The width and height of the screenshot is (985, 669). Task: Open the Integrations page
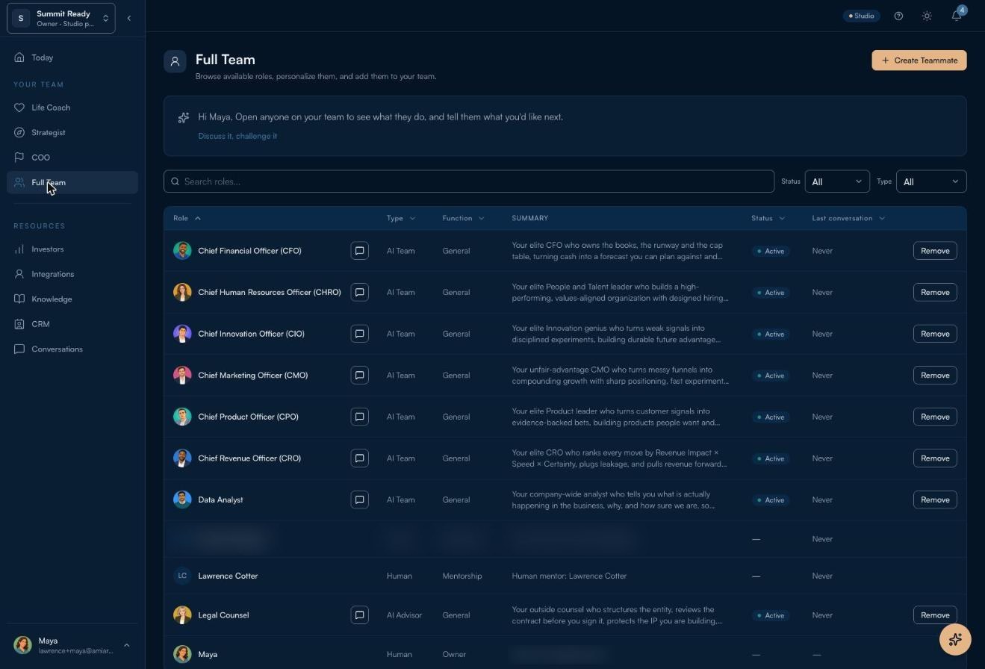pyautogui.click(x=72, y=274)
